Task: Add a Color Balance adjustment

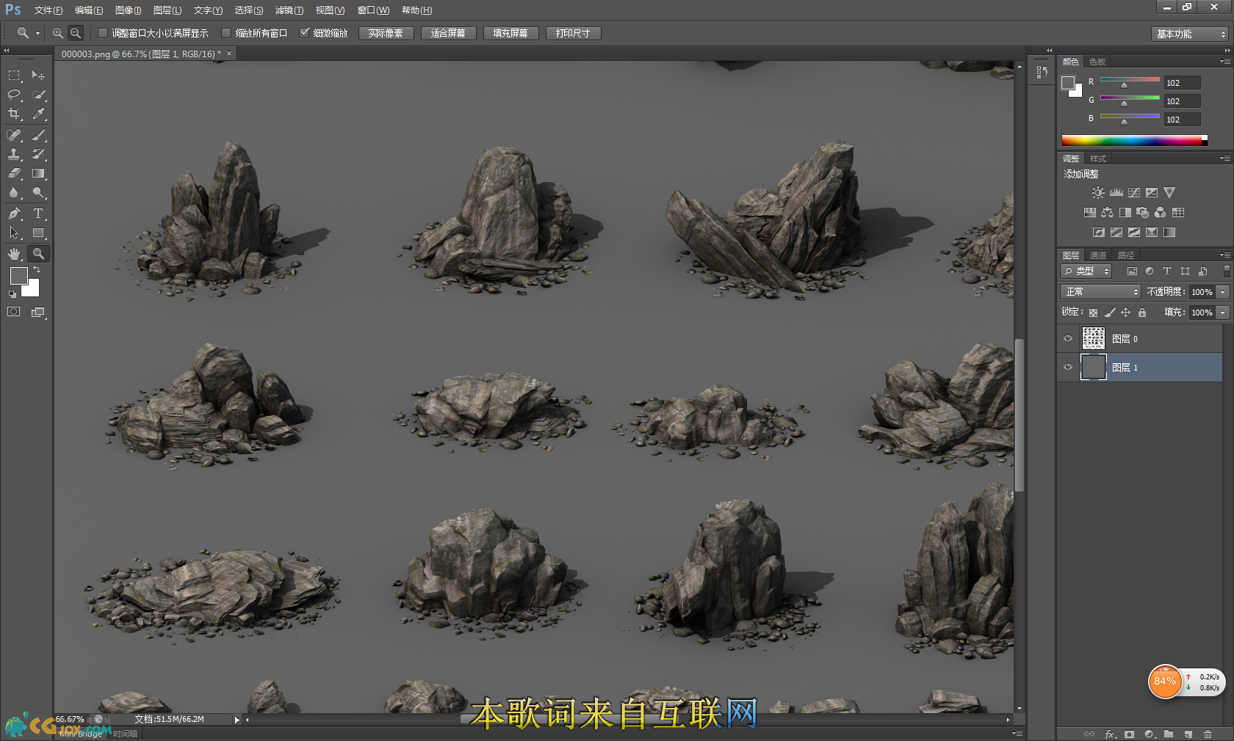Action: coord(1107,213)
